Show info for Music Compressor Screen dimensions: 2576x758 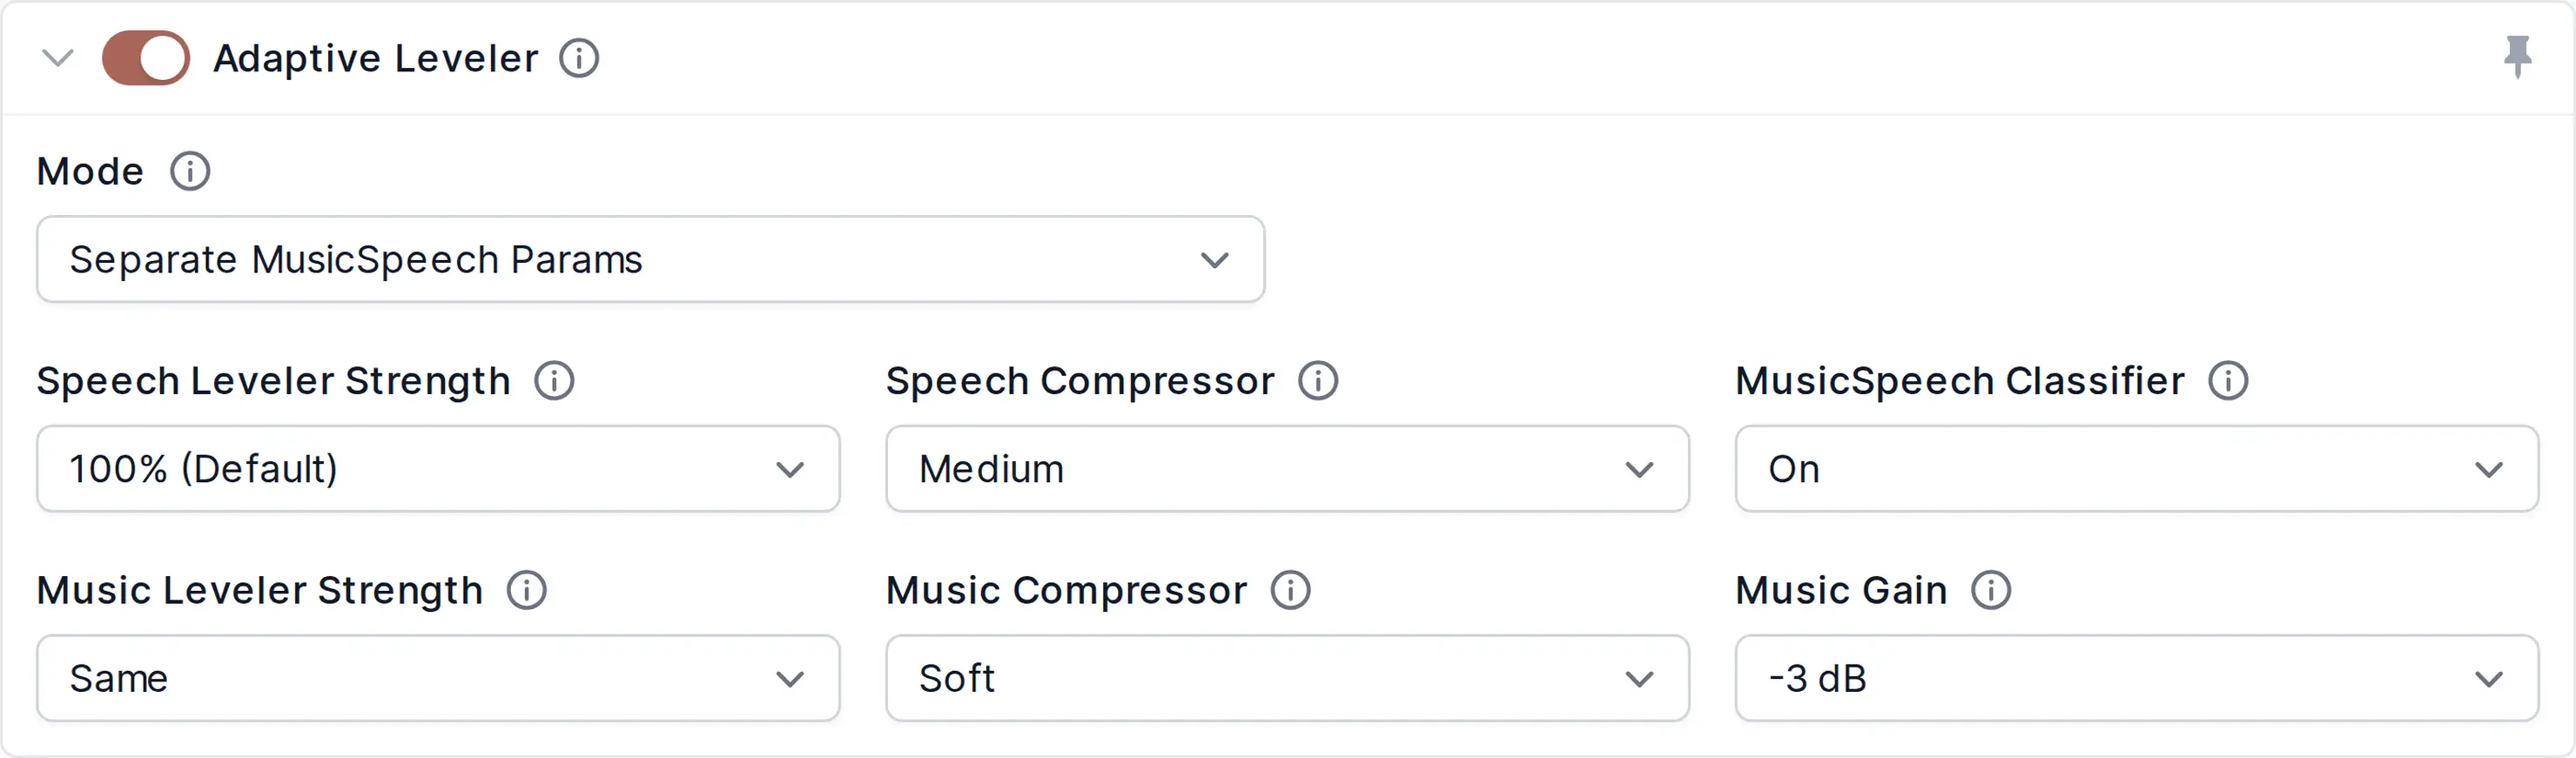(1290, 590)
